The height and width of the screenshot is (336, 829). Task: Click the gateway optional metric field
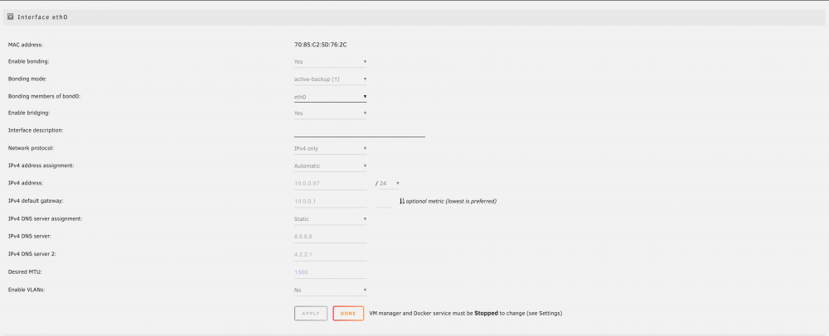tap(385, 201)
